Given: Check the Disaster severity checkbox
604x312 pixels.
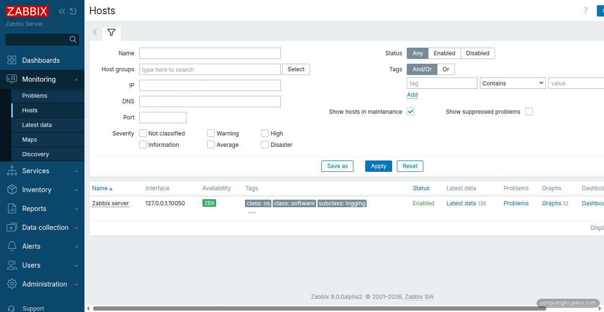Looking at the screenshot, I should tap(265, 144).
